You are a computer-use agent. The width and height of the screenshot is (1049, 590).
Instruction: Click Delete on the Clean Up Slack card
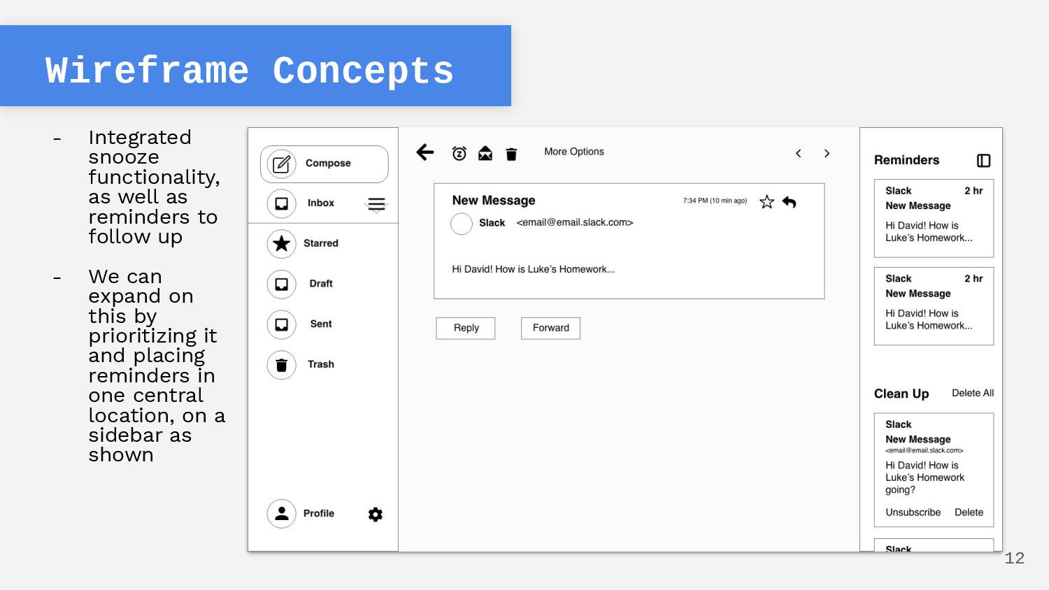click(x=969, y=512)
